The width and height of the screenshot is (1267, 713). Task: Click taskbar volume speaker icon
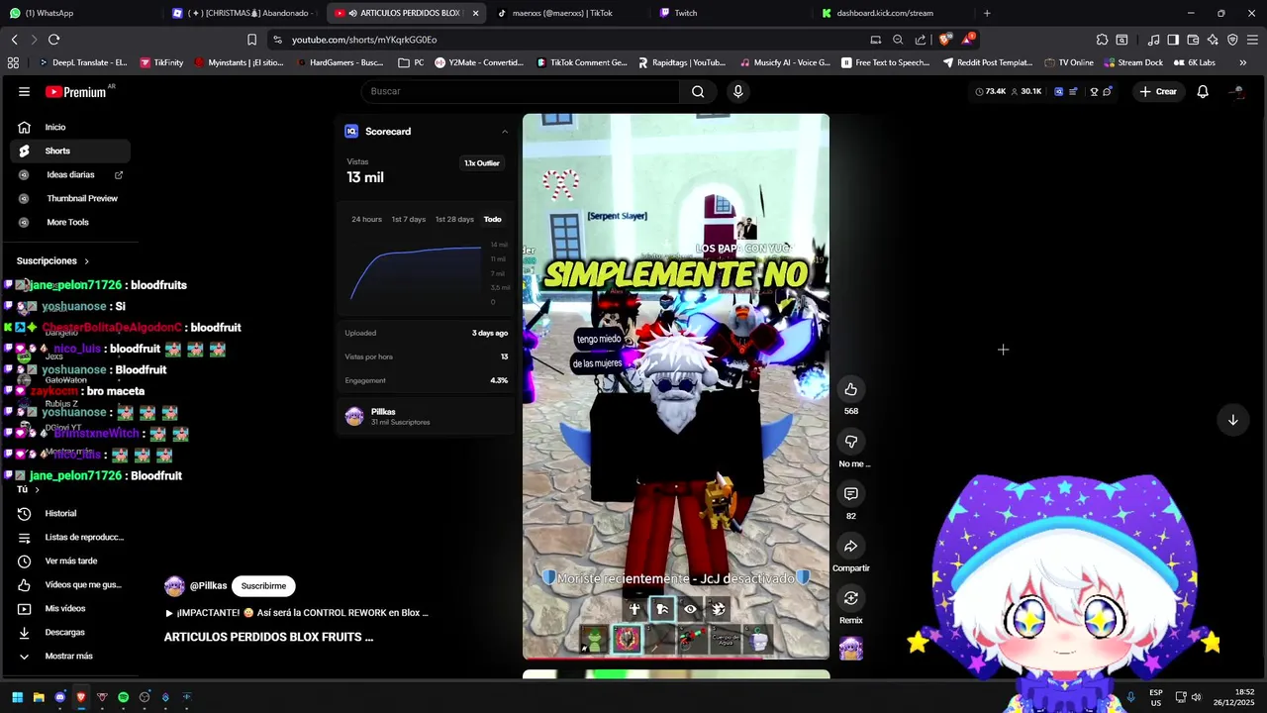[x=1197, y=697]
